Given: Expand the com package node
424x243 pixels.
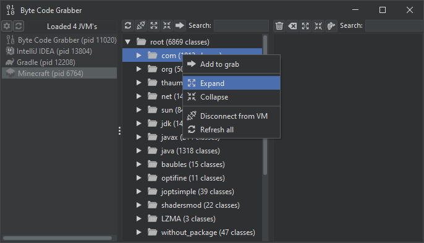Looking at the screenshot, I should pos(139,56).
